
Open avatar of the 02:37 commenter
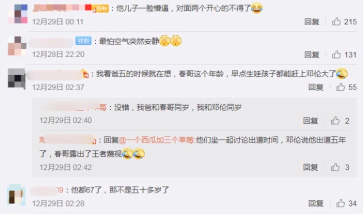pos(16,78)
